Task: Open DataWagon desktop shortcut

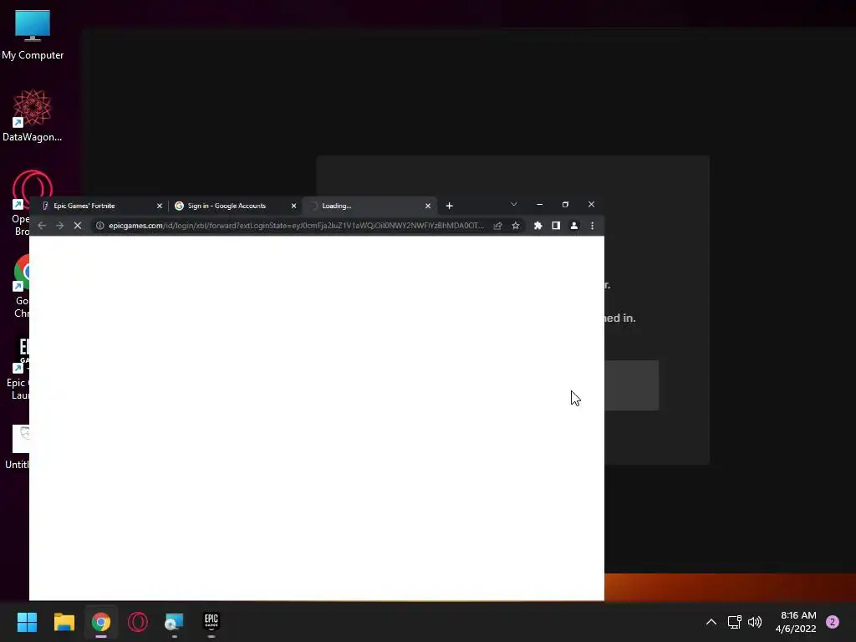Action: click(x=32, y=116)
